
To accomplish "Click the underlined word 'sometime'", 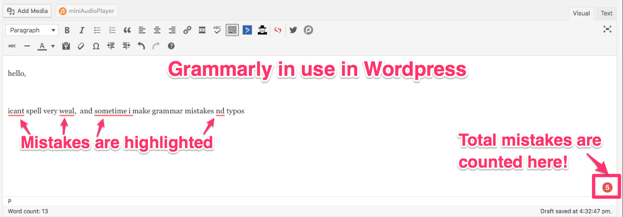I will pos(110,111).
